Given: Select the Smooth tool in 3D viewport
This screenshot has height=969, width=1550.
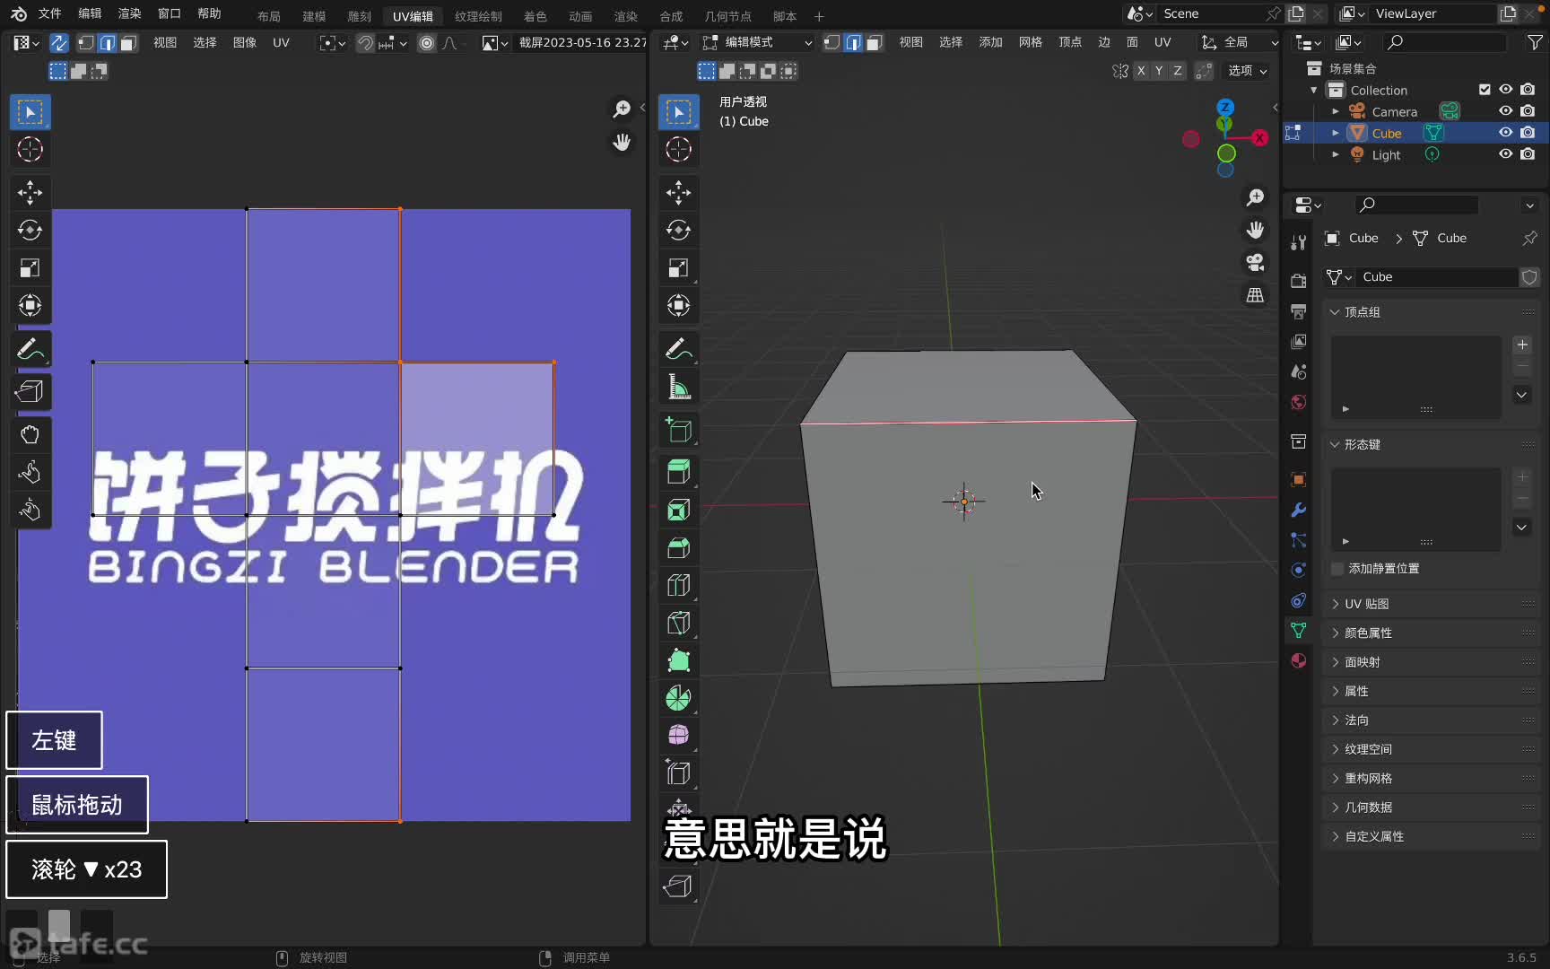Looking at the screenshot, I should 679,736.
